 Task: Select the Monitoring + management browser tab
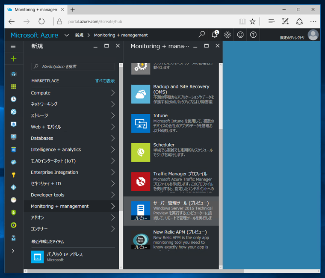[x=36, y=9]
